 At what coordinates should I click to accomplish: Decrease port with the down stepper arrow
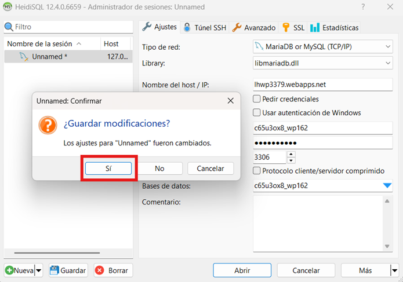tap(291, 160)
